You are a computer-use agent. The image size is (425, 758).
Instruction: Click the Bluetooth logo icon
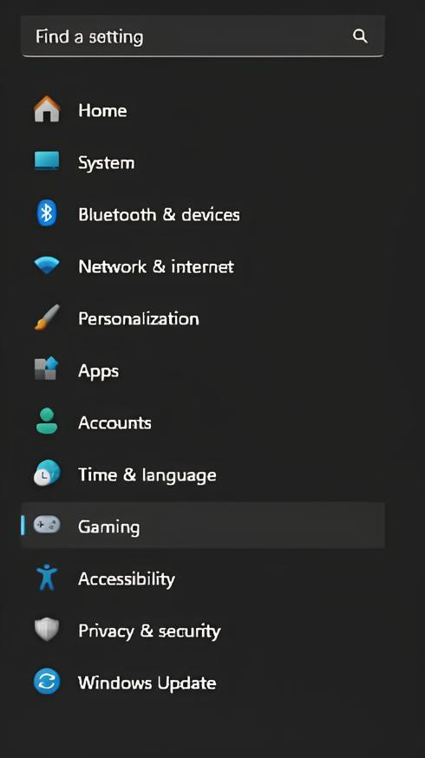[x=47, y=213]
